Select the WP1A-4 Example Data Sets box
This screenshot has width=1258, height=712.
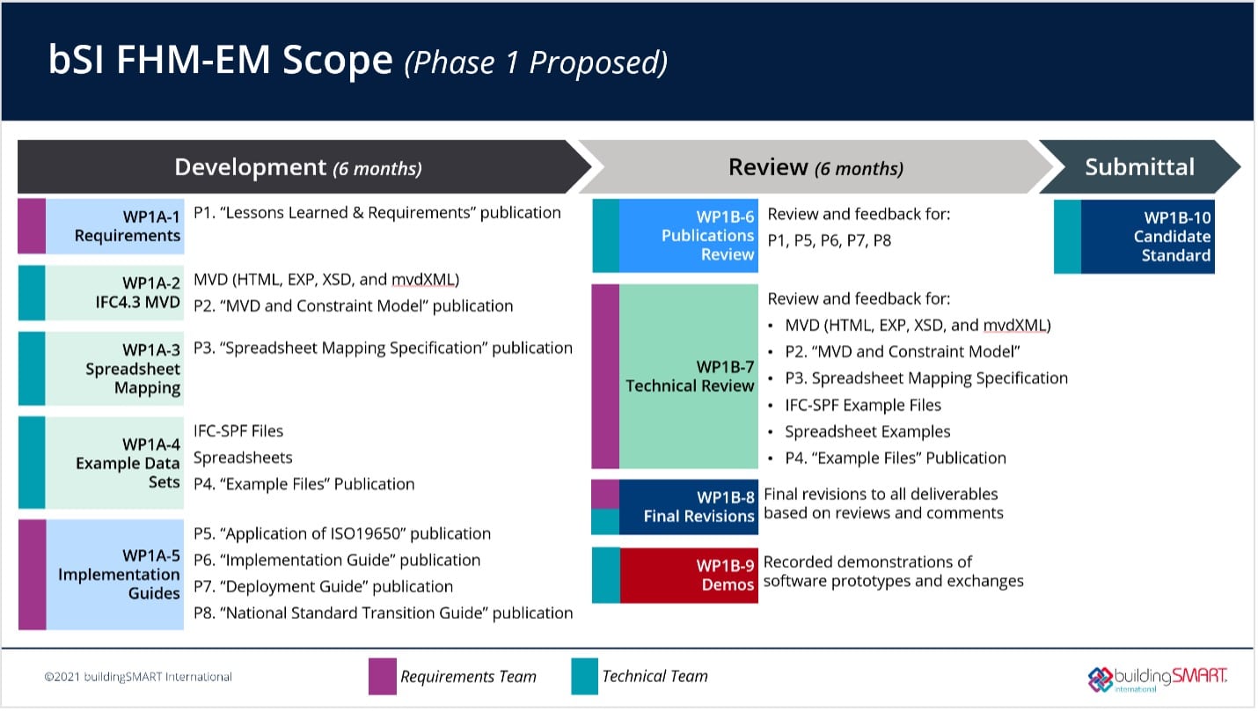coord(114,463)
